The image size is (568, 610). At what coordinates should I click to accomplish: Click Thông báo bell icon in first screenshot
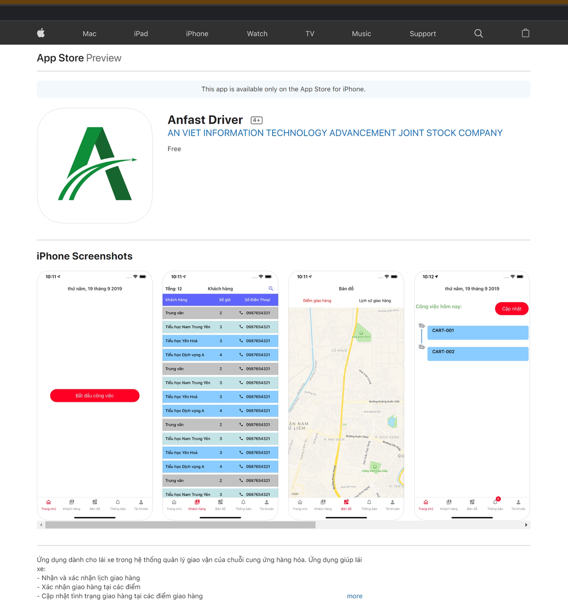click(x=117, y=502)
